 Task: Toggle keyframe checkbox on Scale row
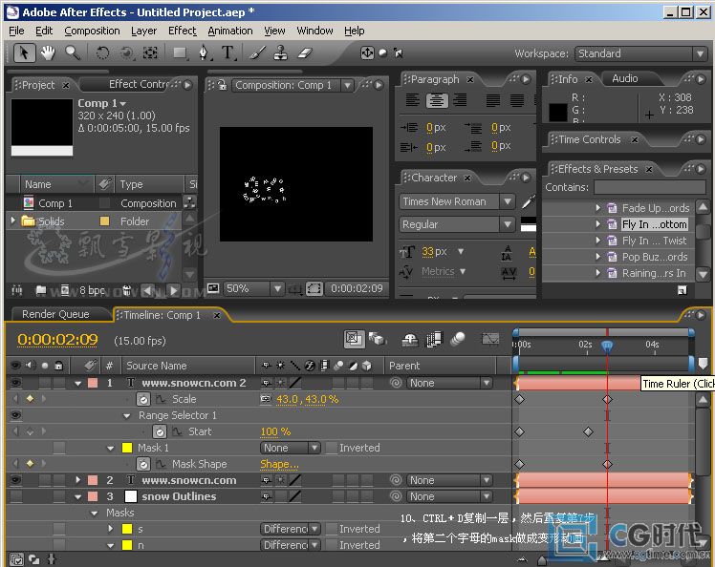pyautogui.click(x=30, y=399)
